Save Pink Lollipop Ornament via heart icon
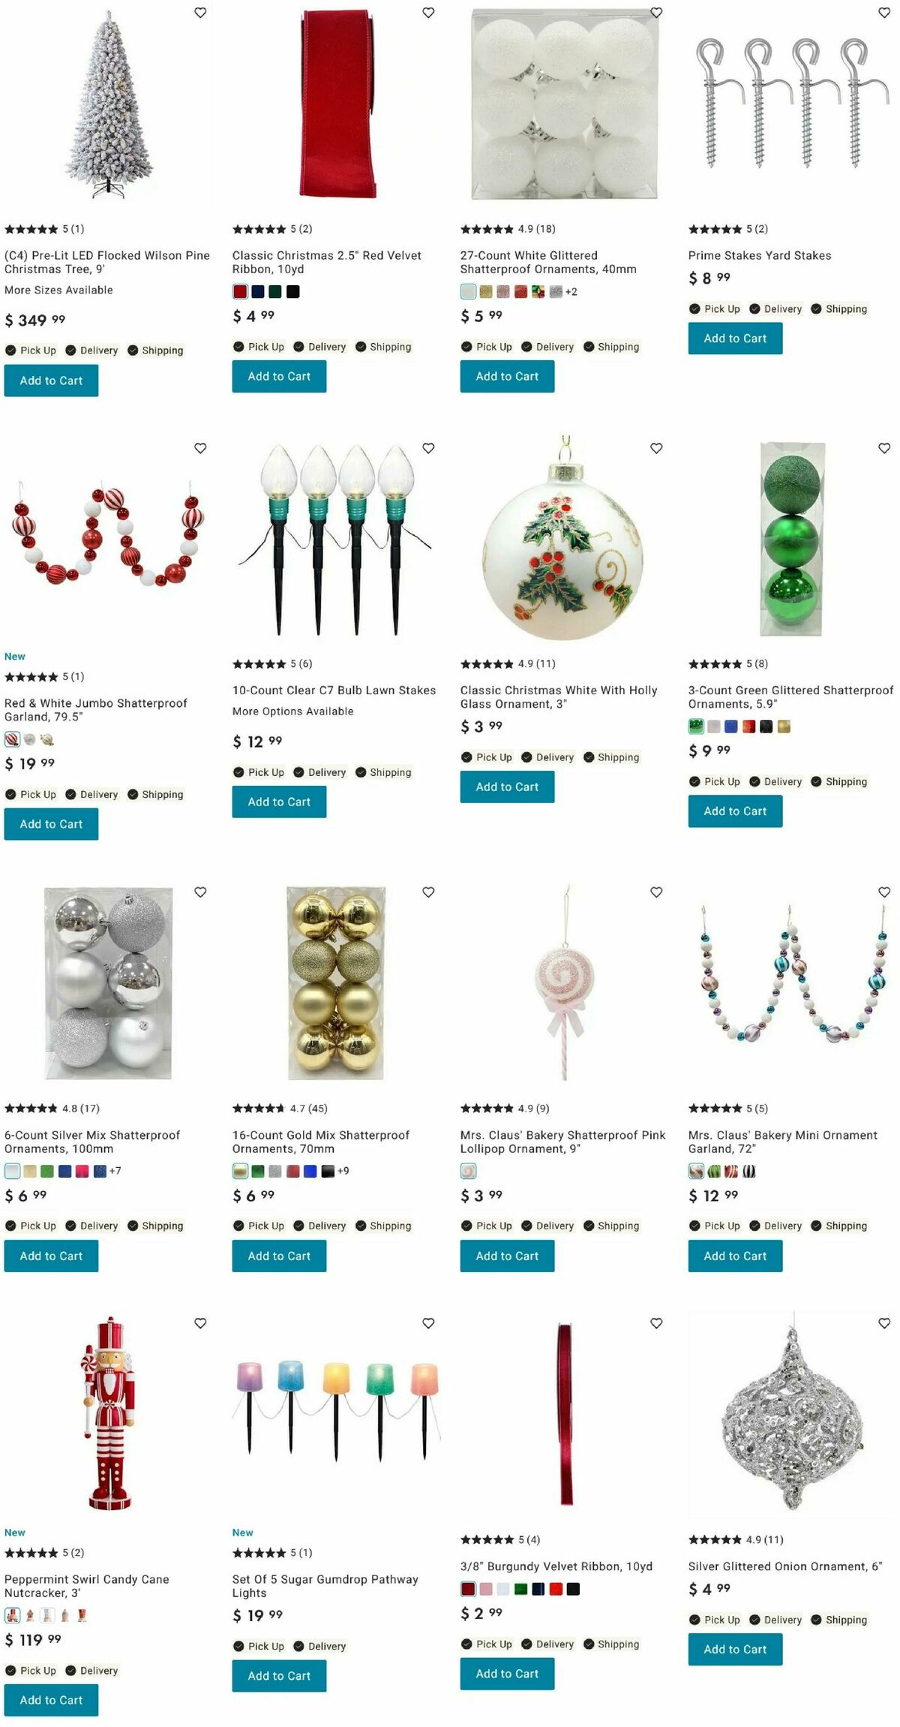Image resolution: width=900 pixels, height=1727 pixels. pos(656,892)
